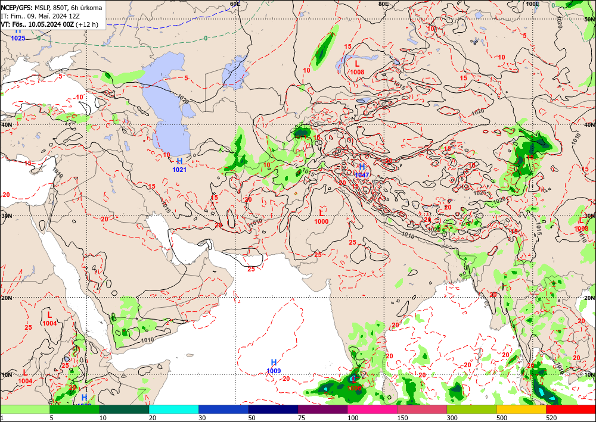Click the low pressure label '1000'
The image size is (596, 422).
[322, 221]
